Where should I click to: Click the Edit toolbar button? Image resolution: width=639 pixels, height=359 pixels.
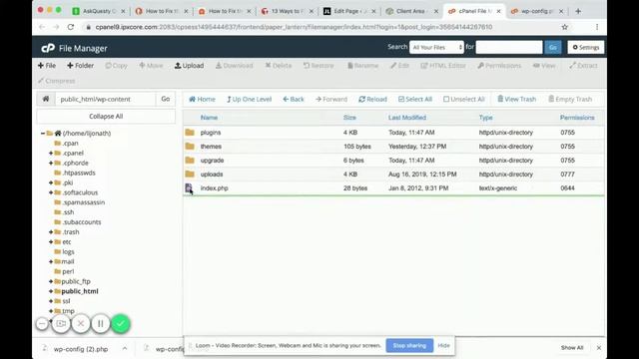(x=399, y=66)
